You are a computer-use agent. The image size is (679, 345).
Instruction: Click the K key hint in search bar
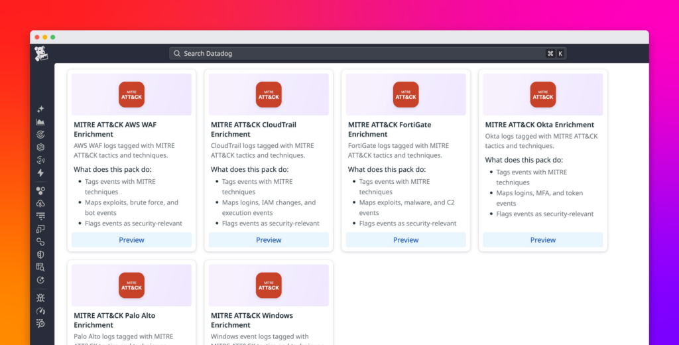pyautogui.click(x=560, y=53)
